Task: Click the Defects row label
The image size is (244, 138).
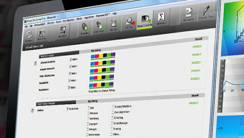Action: coord(40,110)
